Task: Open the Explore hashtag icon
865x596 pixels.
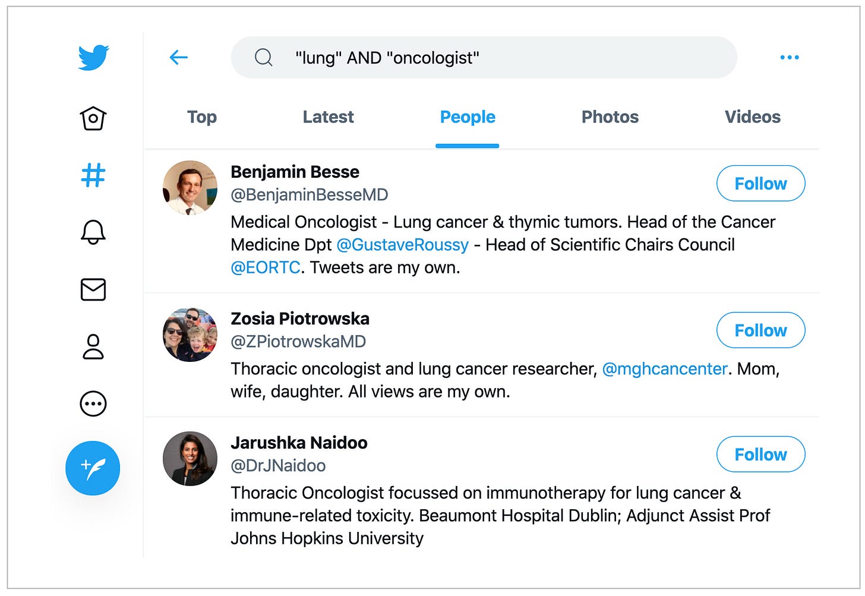Action: coord(93,175)
